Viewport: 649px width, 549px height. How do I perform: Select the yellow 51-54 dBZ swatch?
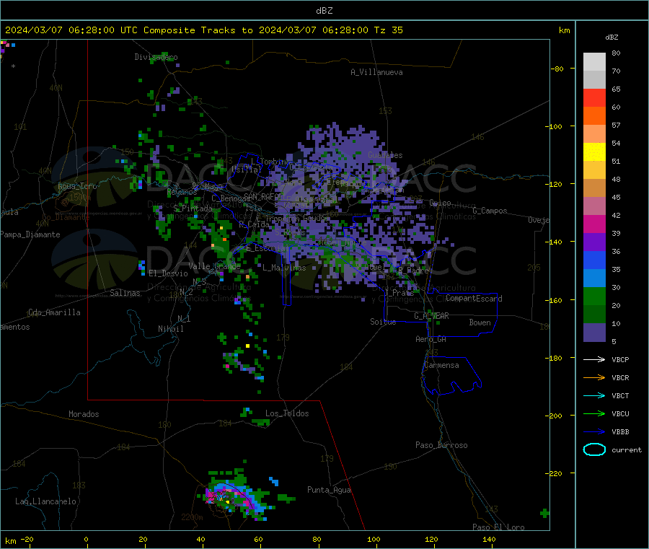tap(594, 152)
